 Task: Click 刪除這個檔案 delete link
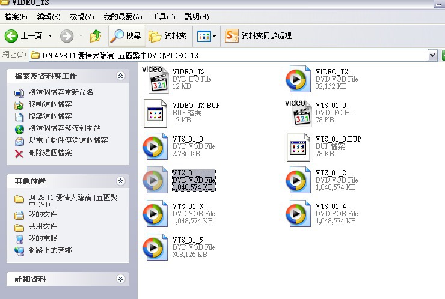51,153
